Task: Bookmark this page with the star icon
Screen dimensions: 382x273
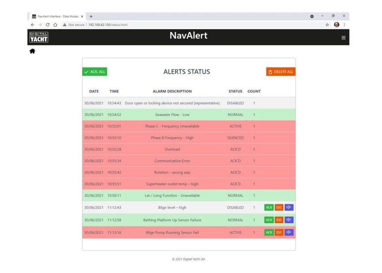Action: [327, 25]
